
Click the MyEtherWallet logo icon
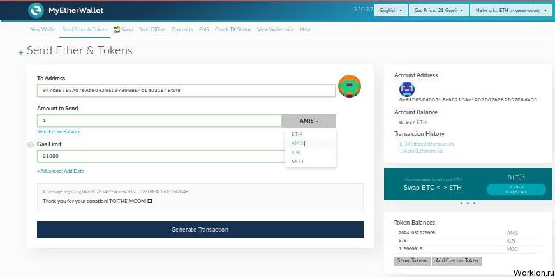pos(36,10)
